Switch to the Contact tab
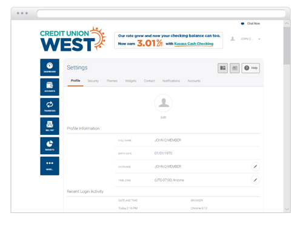 click(149, 81)
